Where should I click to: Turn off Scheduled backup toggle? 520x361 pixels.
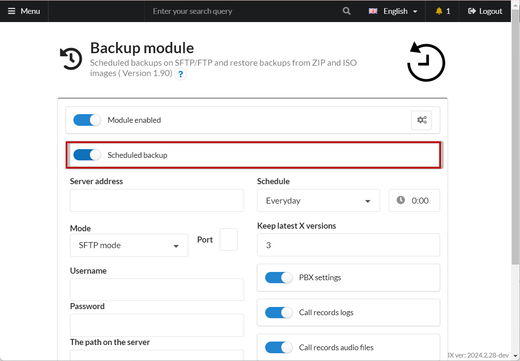87,155
